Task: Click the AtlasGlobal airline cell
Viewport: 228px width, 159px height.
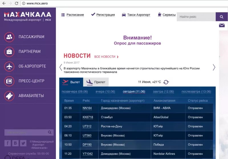Action: coord(168,117)
